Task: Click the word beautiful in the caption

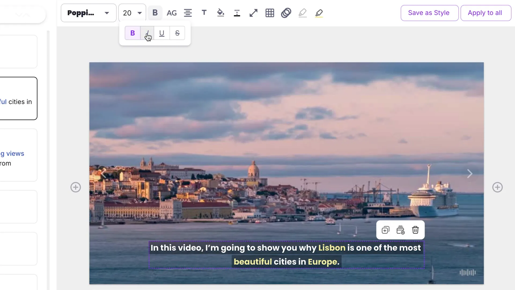Action: click(253, 262)
